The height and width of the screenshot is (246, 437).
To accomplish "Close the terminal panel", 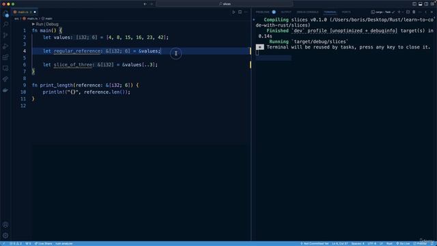I will pos(432,12).
